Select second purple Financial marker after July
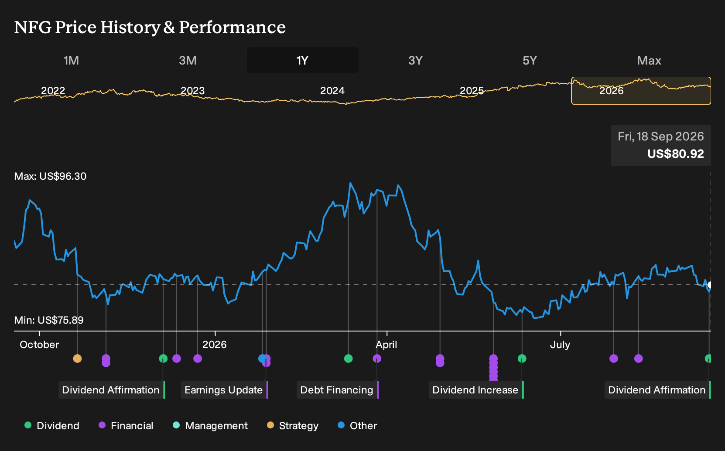725x451 pixels. pyautogui.click(x=639, y=359)
